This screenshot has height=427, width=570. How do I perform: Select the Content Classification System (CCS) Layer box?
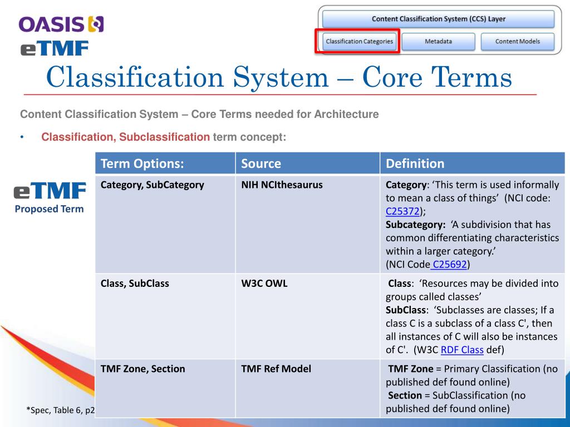[x=438, y=19]
